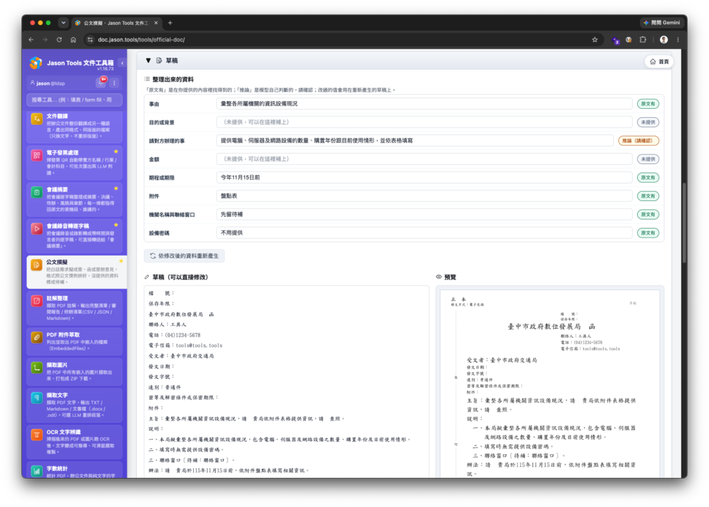Click 依修改後的資料重新產生 button
The width and height of the screenshot is (709, 507).
tap(184, 256)
